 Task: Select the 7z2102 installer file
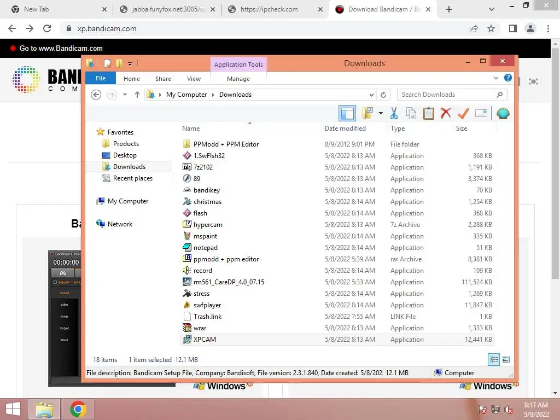pyautogui.click(x=337, y=167)
